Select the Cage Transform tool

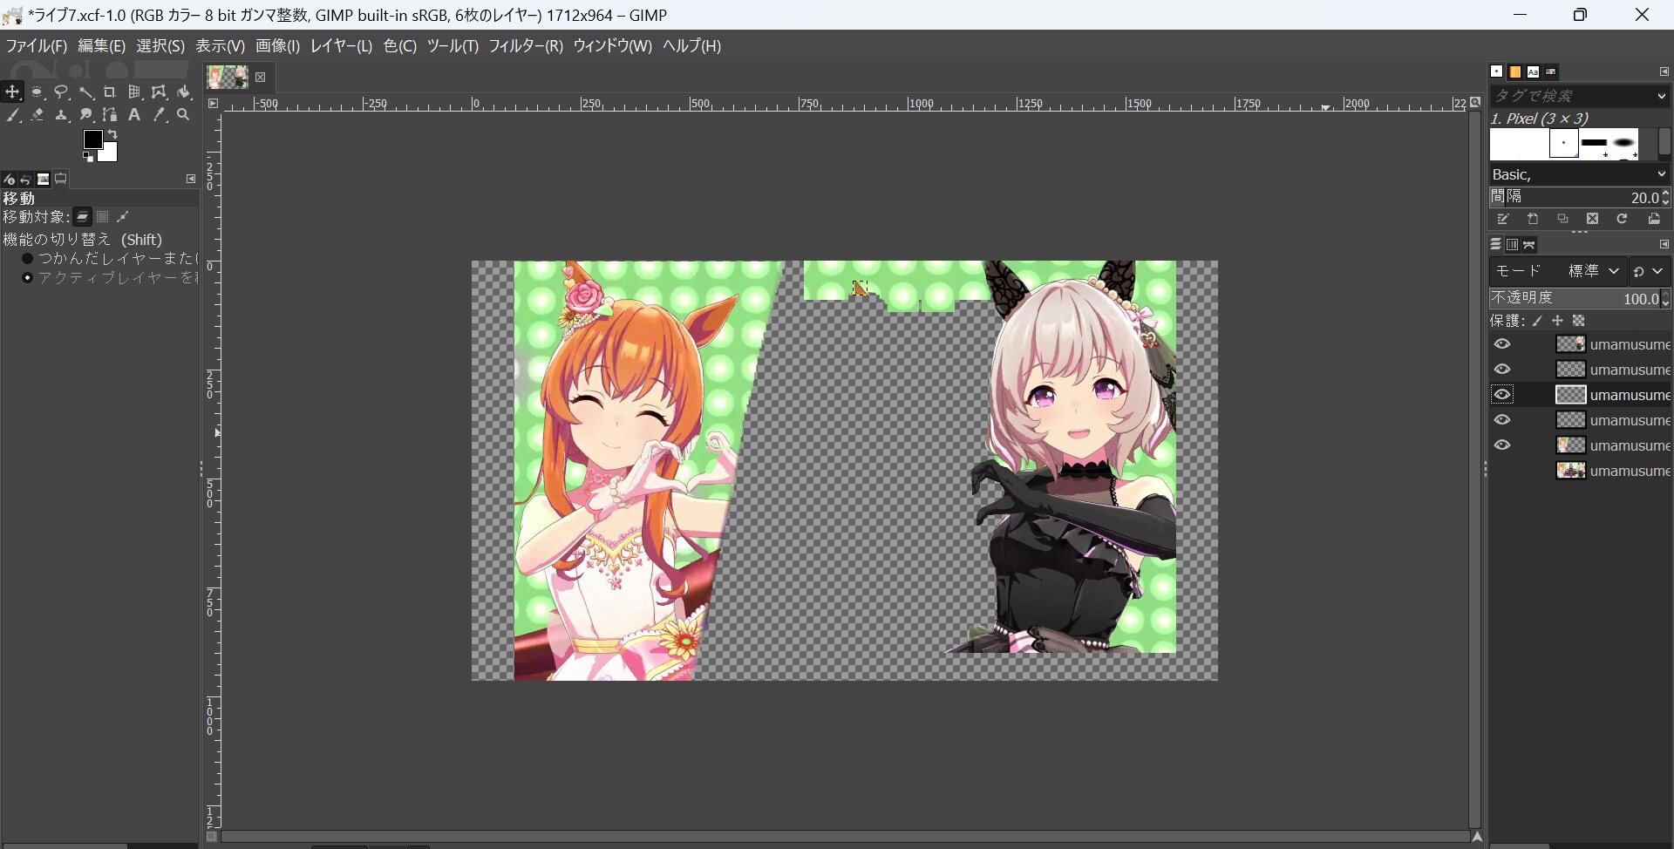click(x=159, y=92)
